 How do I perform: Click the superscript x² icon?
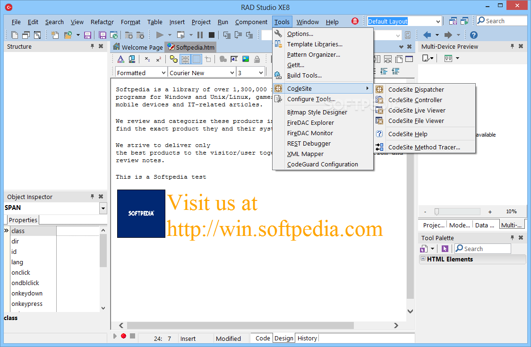pyautogui.click(x=158, y=59)
